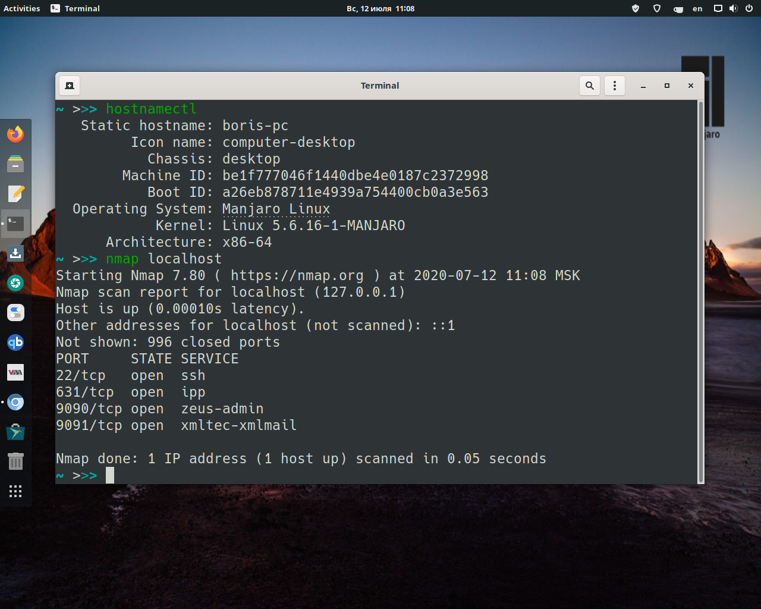Toggle the caffeine cup indicator

click(678, 8)
